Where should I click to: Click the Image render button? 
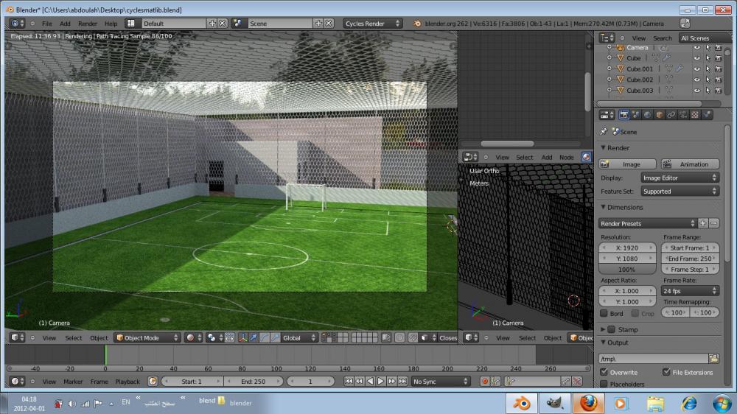(x=627, y=164)
